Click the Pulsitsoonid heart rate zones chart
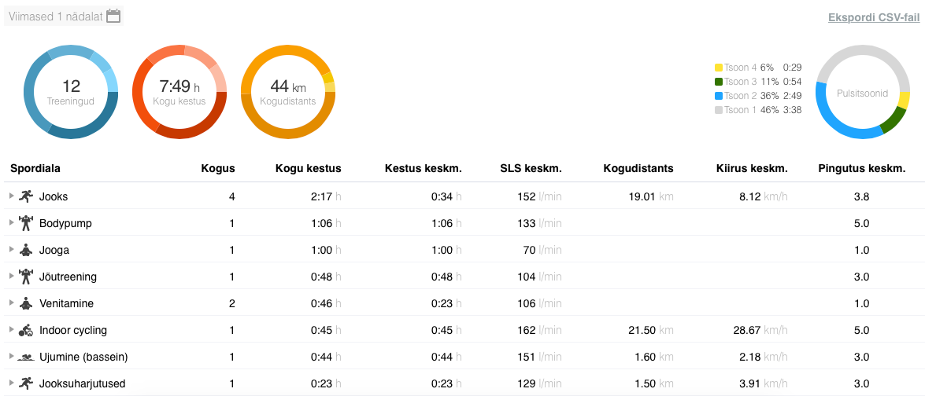Screen dimensions: 925x396 [x=863, y=93]
